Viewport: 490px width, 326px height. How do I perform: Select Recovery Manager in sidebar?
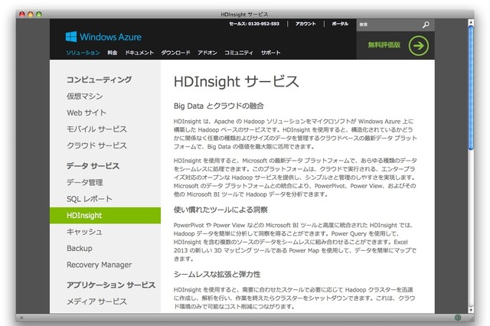click(99, 265)
